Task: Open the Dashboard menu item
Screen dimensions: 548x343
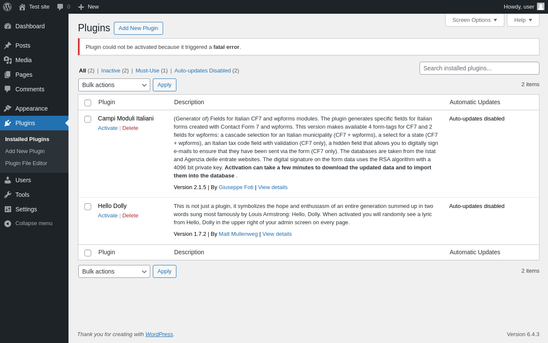Action: 34,26
